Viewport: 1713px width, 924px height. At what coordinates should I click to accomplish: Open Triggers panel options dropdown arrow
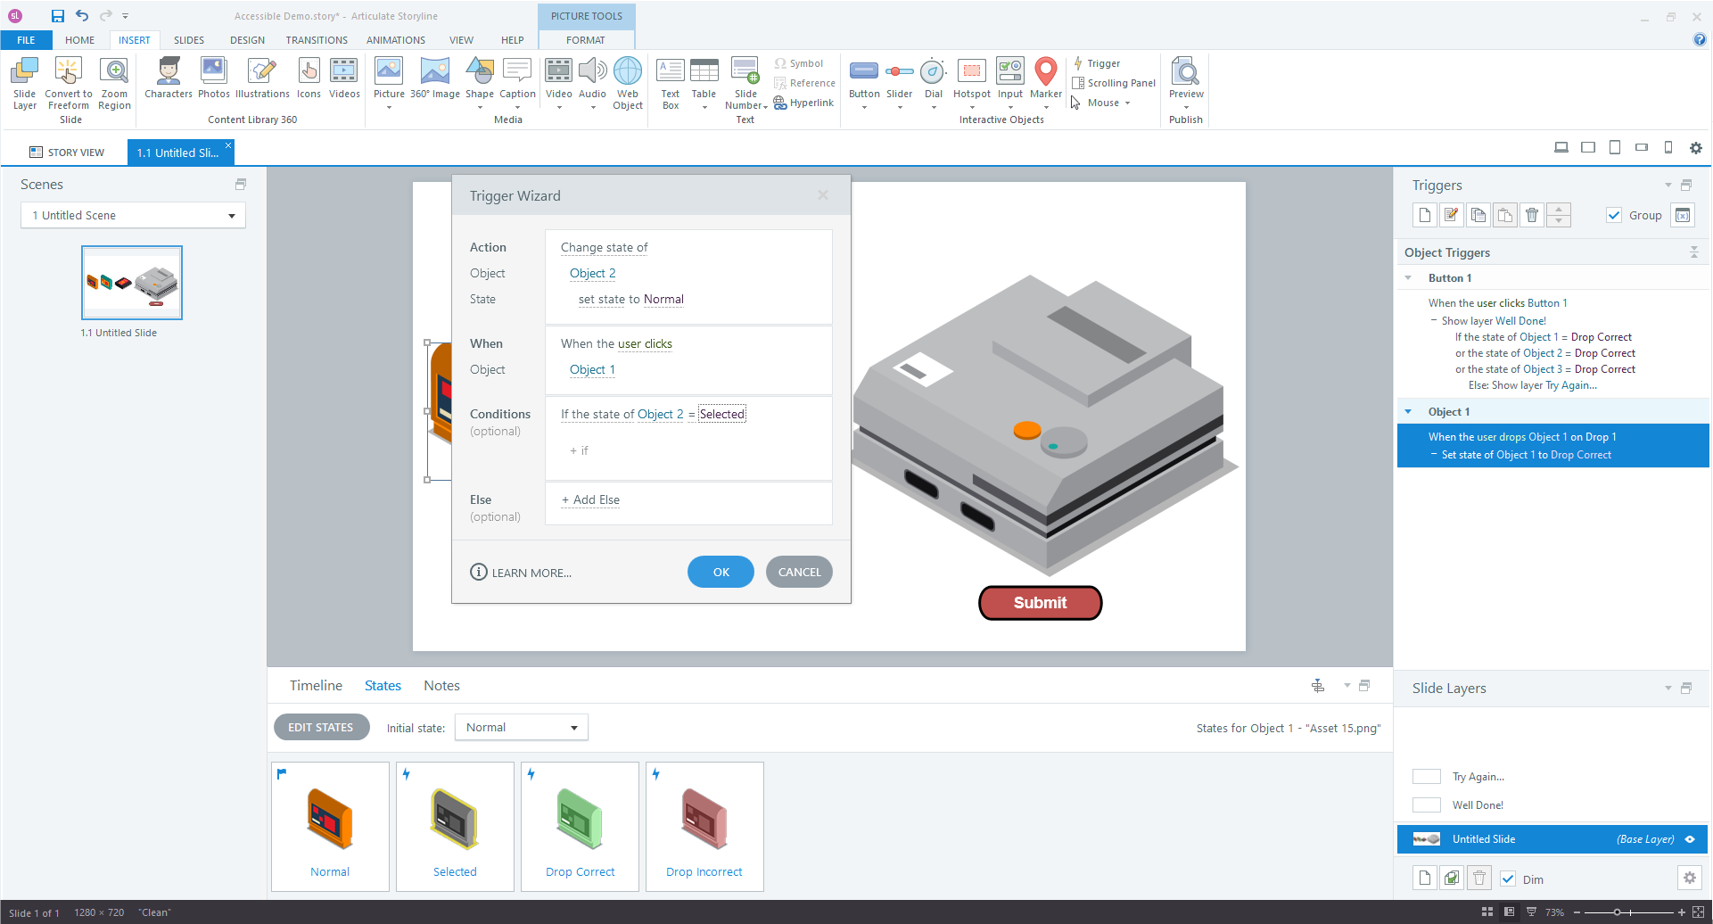[1668, 185]
